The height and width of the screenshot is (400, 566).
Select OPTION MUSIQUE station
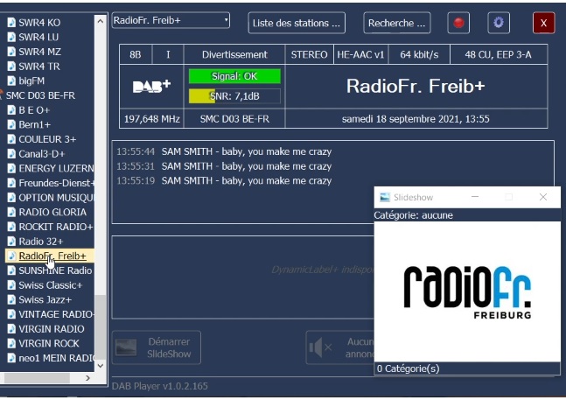tap(56, 198)
